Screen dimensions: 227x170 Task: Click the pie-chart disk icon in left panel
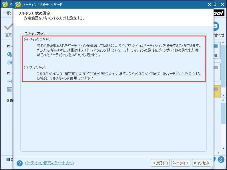(9, 54)
